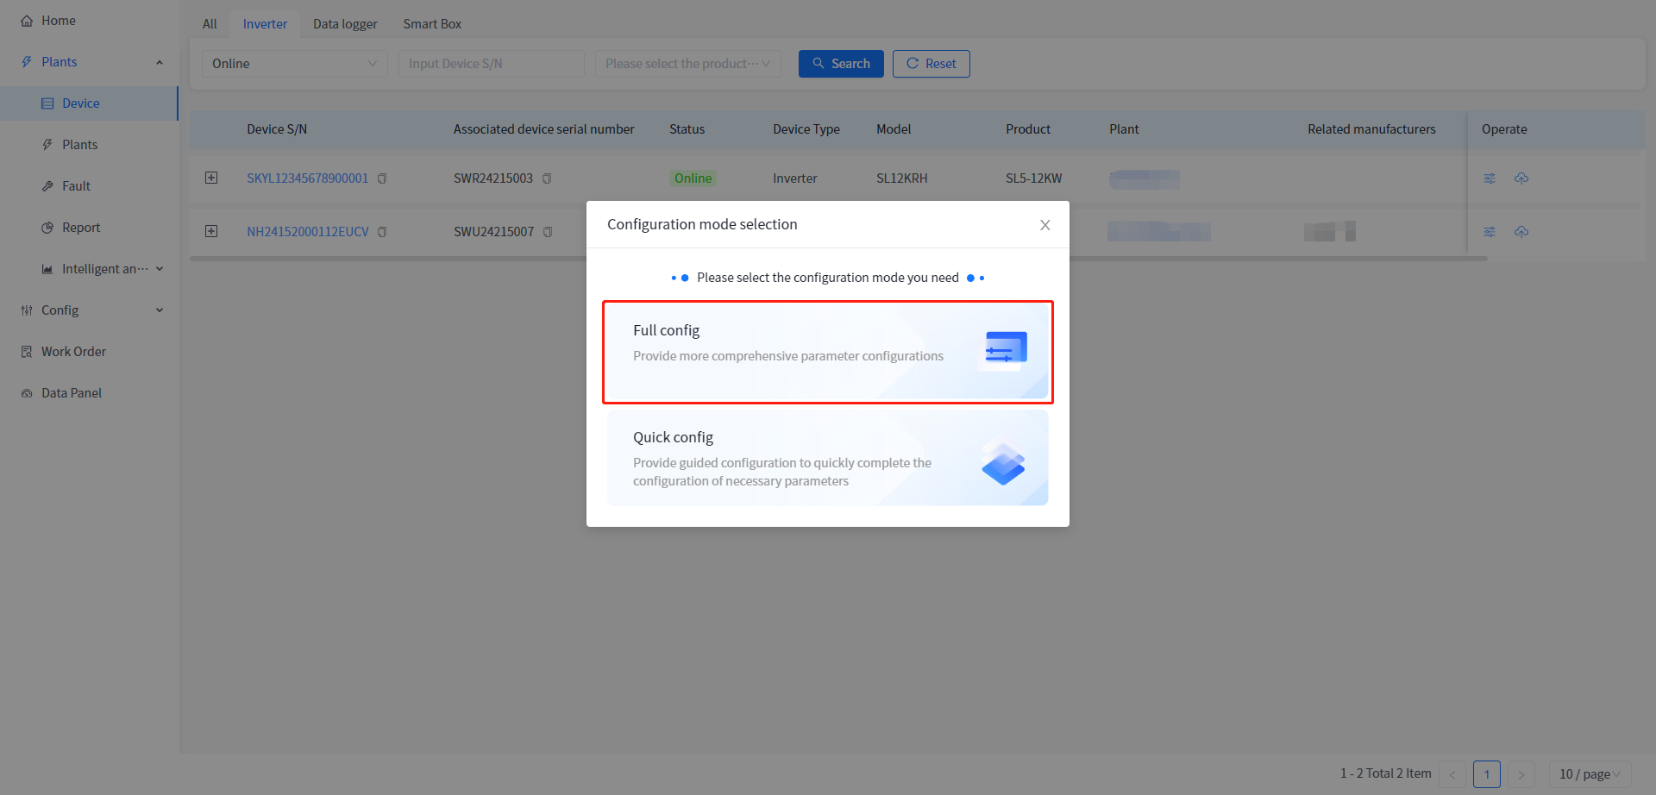Click config icon for NH24152000112EUCV row

[1489, 232]
